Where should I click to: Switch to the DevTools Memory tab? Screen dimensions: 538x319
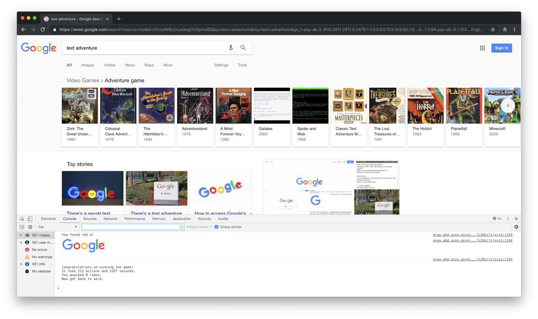(x=159, y=219)
